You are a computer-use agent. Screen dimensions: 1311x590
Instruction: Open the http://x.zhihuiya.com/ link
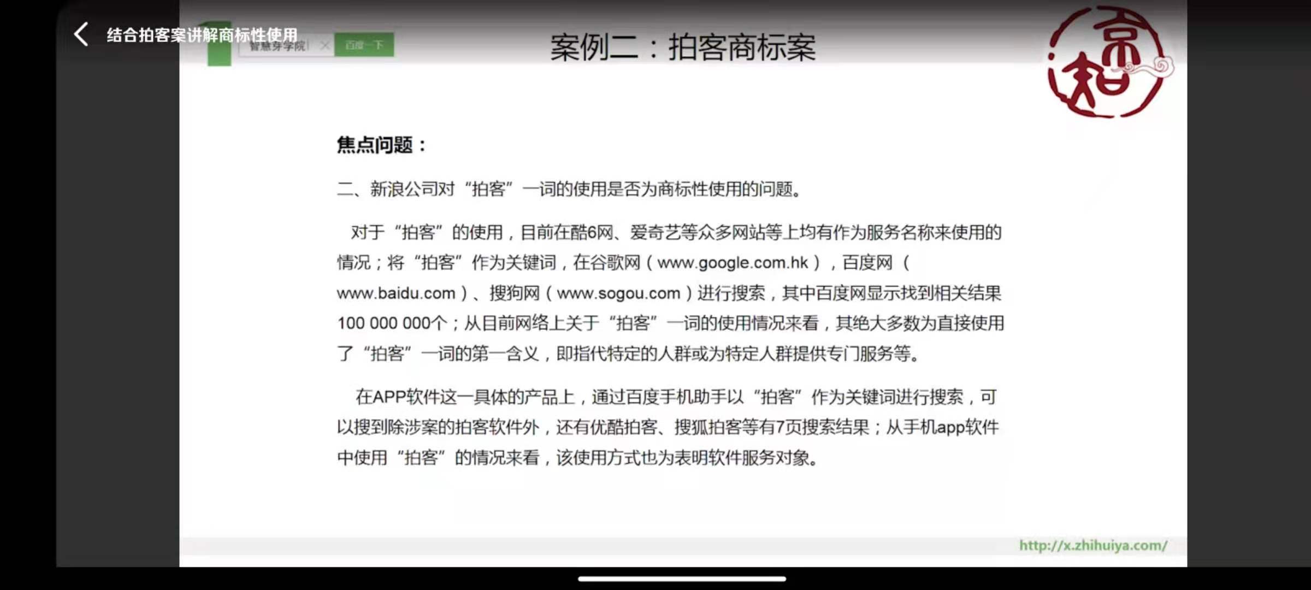(1093, 545)
